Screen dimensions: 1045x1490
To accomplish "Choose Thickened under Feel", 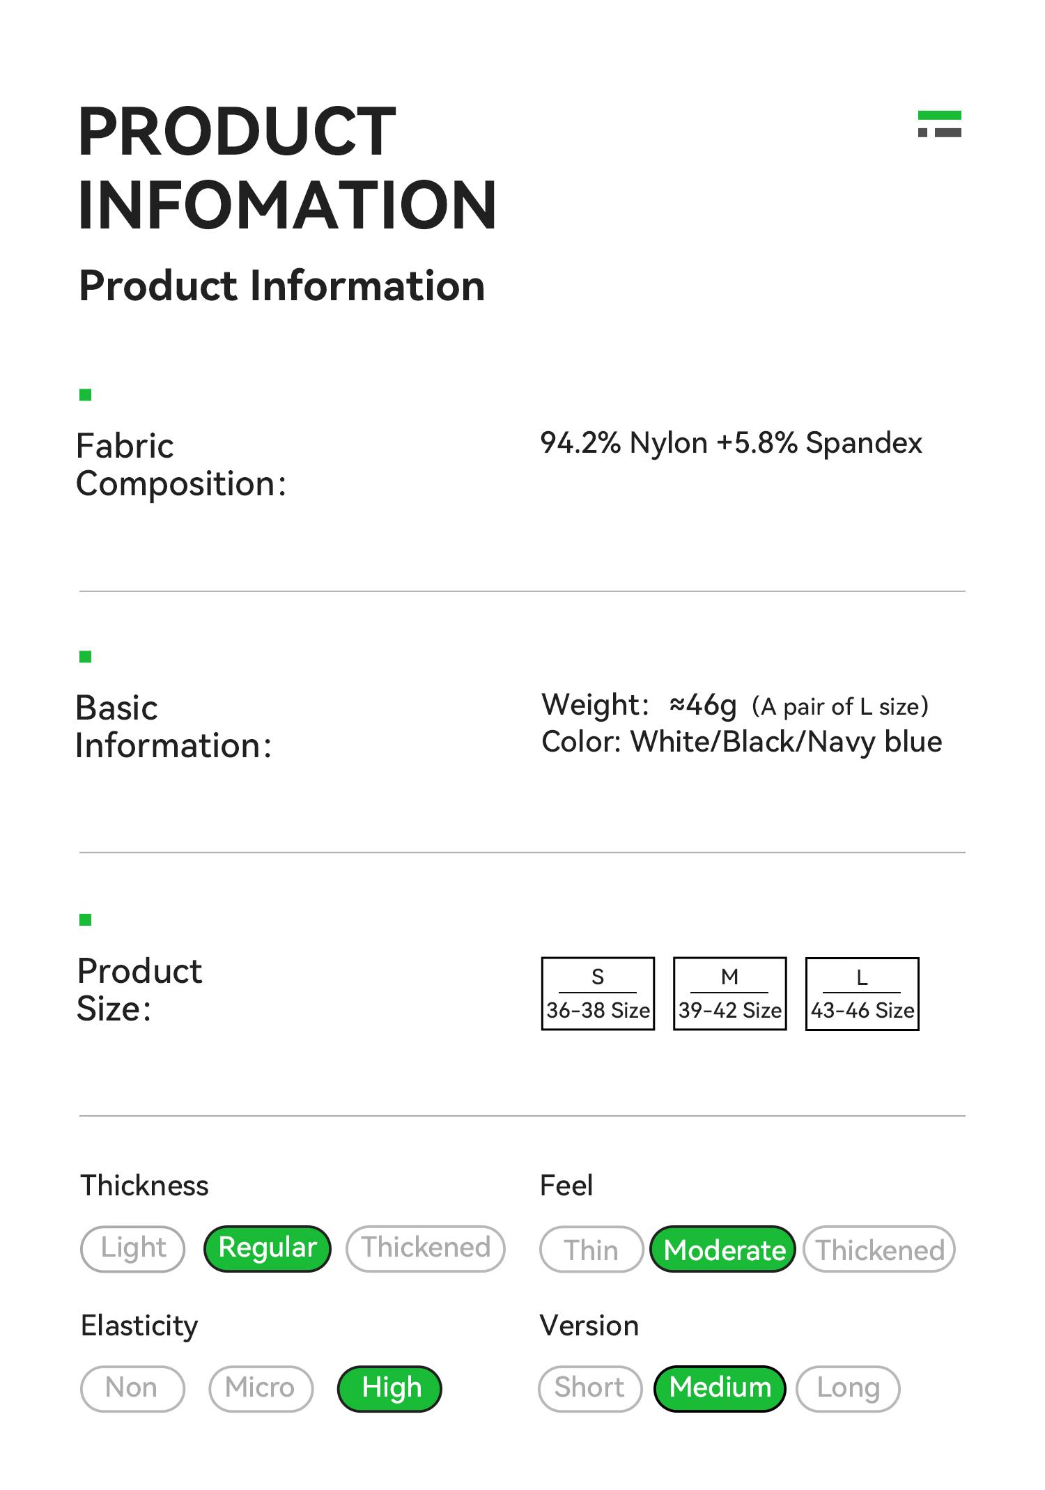I will point(879,1250).
